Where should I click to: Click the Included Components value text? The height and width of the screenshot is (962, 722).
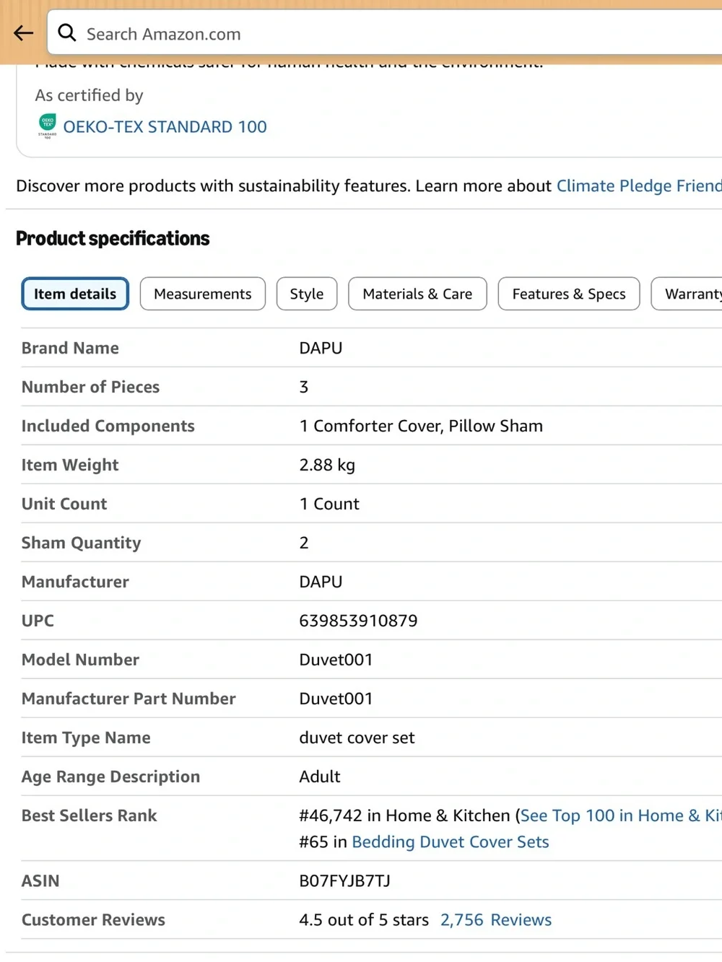421,427
